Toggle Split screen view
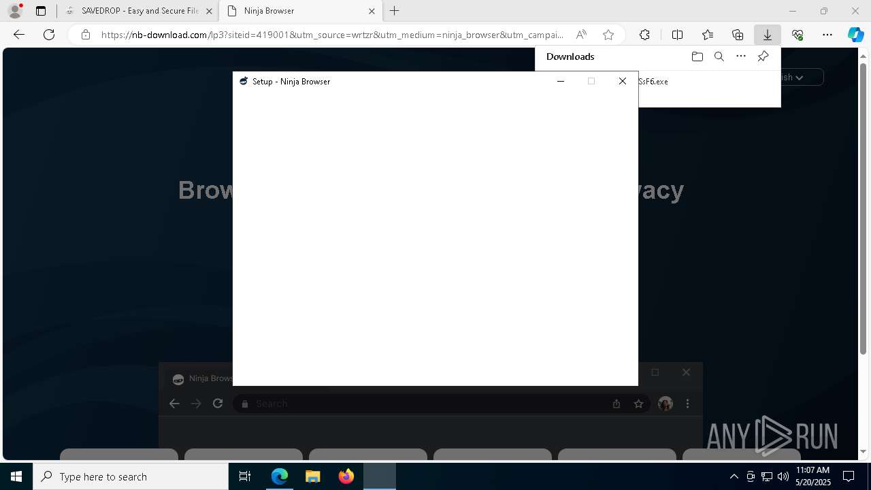The width and height of the screenshot is (871, 490). pyautogui.click(x=677, y=35)
